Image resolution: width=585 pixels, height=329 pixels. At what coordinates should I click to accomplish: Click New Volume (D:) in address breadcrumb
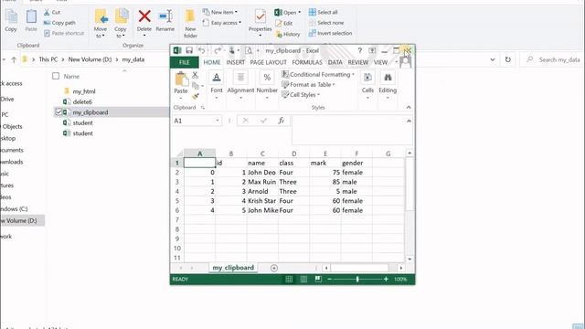[90, 59]
